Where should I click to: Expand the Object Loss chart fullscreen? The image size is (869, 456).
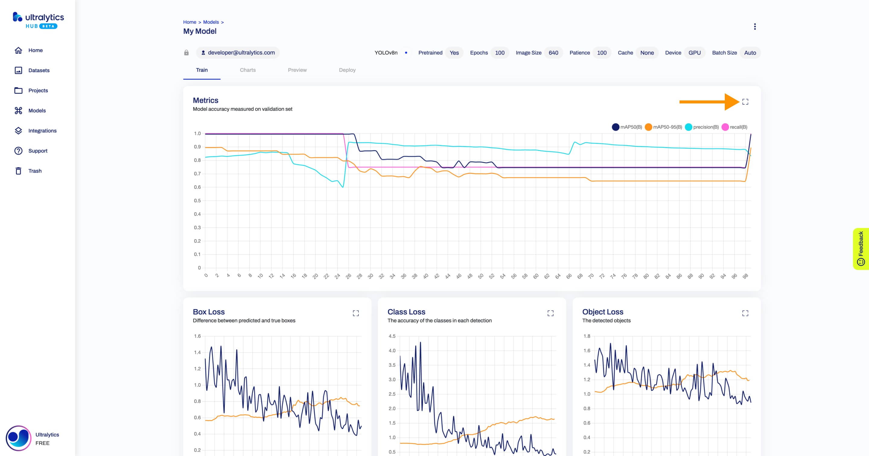click(x=745, y=313)
